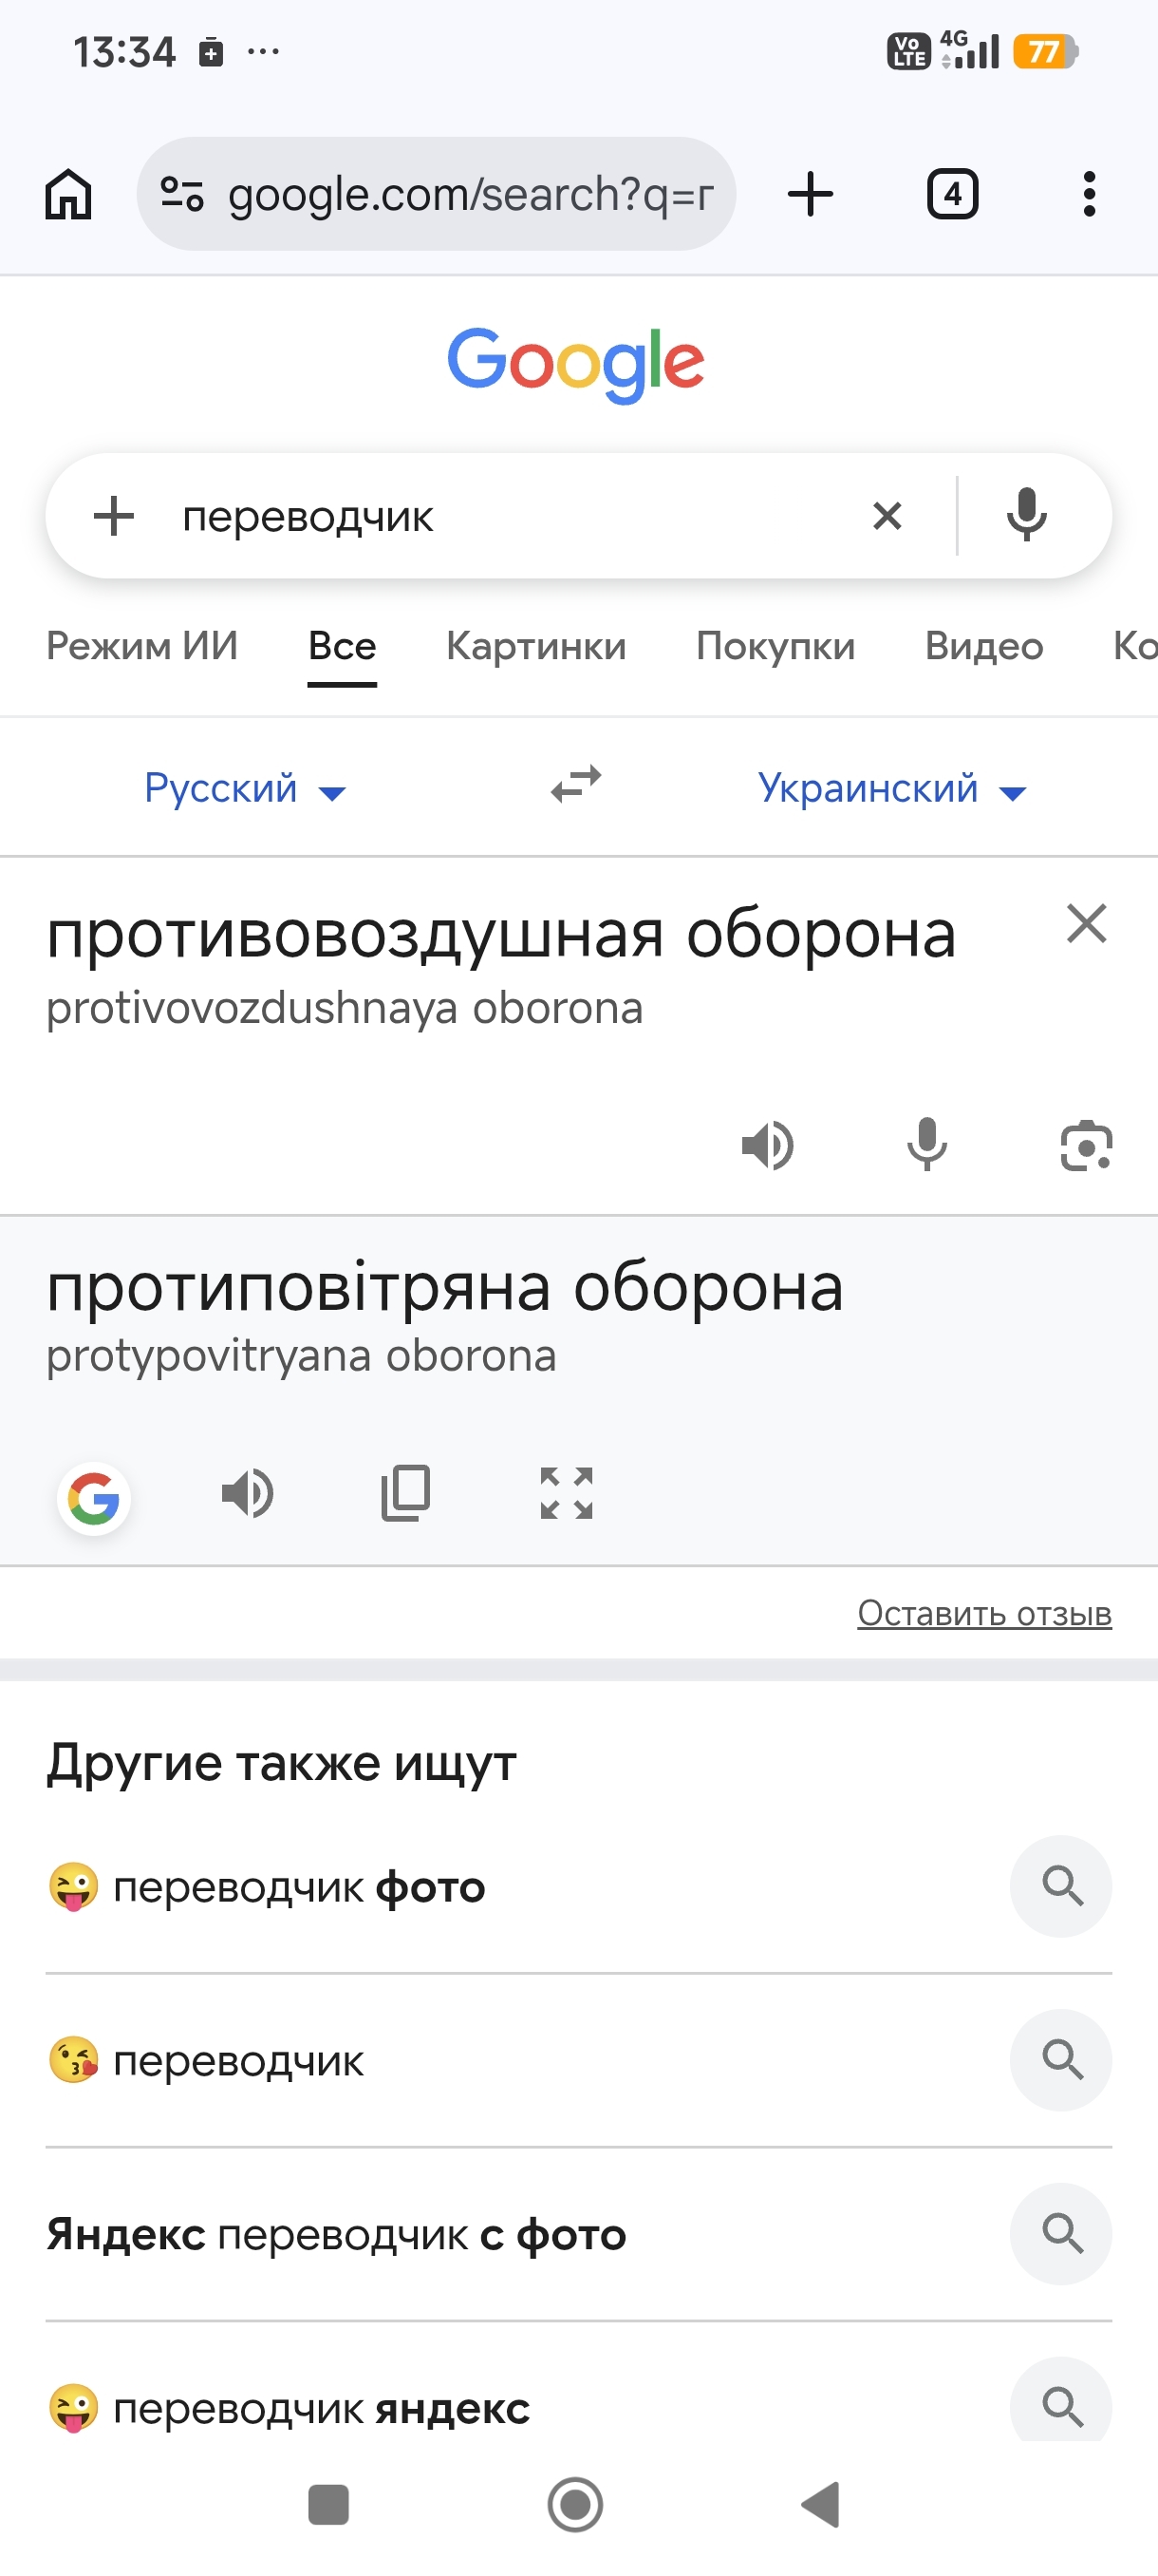Tap the URL address bar
Viewport: 1158px width, 2576px height.
point(437,194)
